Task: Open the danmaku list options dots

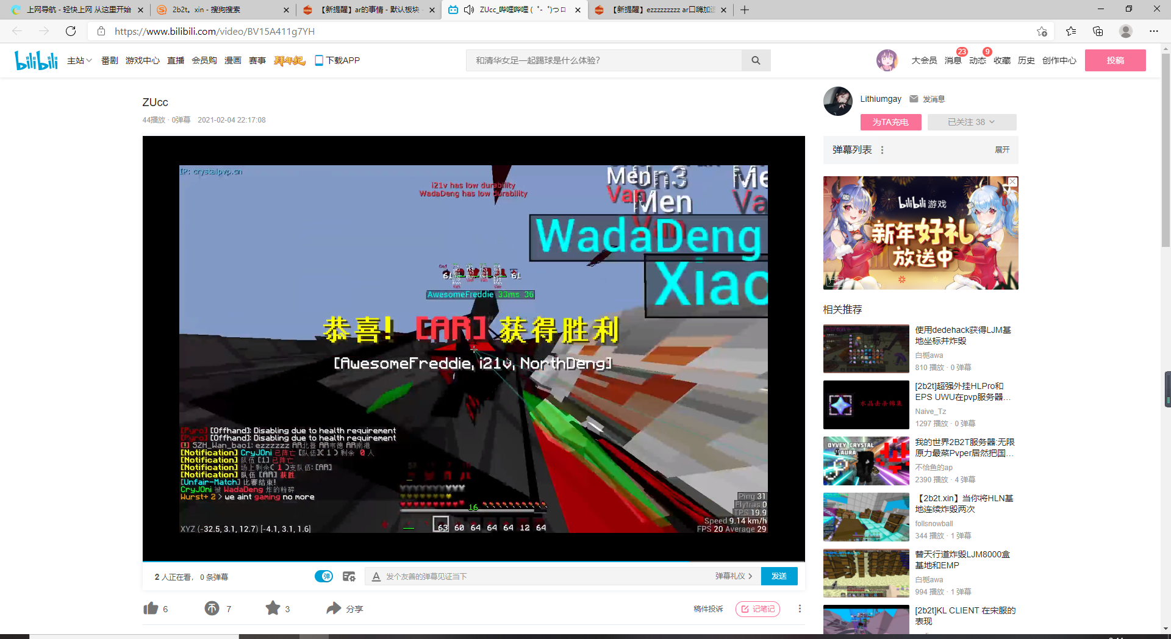Action: [x=882, y=150]
